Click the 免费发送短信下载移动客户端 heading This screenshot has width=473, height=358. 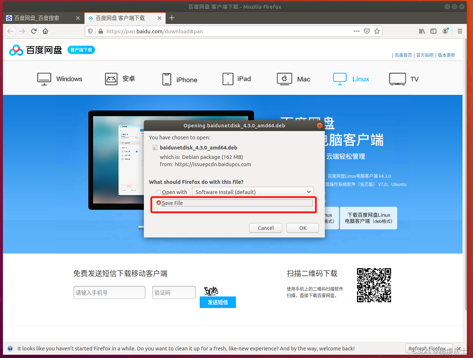120,273
